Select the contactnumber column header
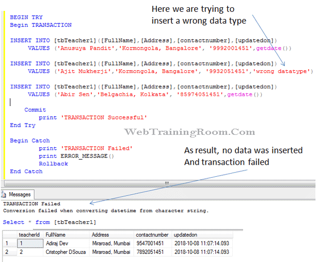This screenshot has width=320, height=262. (152, 235)
